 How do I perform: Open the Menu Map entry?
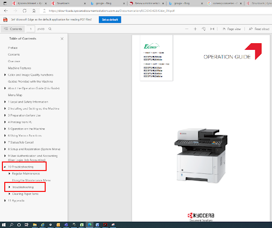(15, 95)
